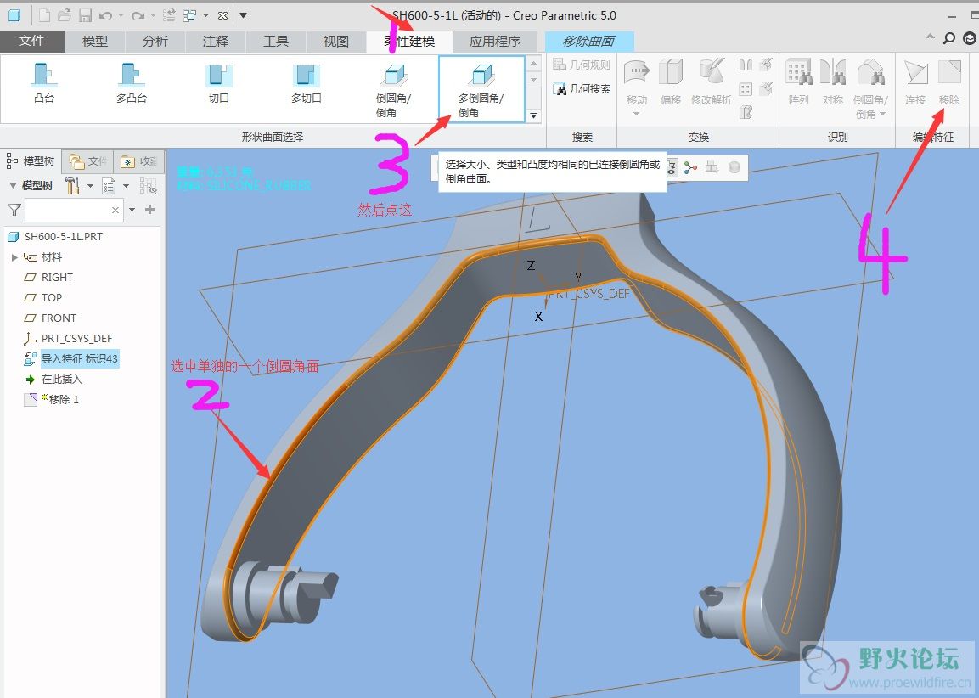
Task: Switch to the 视图 ribbon tab
Action: point(336,42)
